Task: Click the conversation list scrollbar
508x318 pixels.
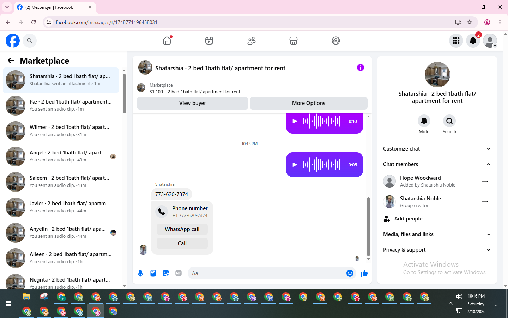Action: [124, 93]
